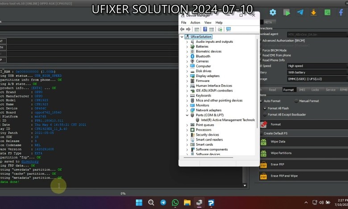Click the Erase FRP and Wipe icon
This screenshot has height=209, width=348.
pyautogui.click(x=263, y=176)
